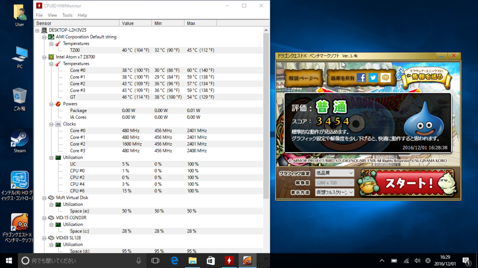Click the 情報を送る send info button
The width and height of the screenshot is (478, 268).
426,77
